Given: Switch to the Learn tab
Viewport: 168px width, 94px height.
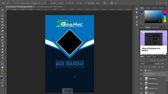Looking at the screenshot, I should 142,27.
